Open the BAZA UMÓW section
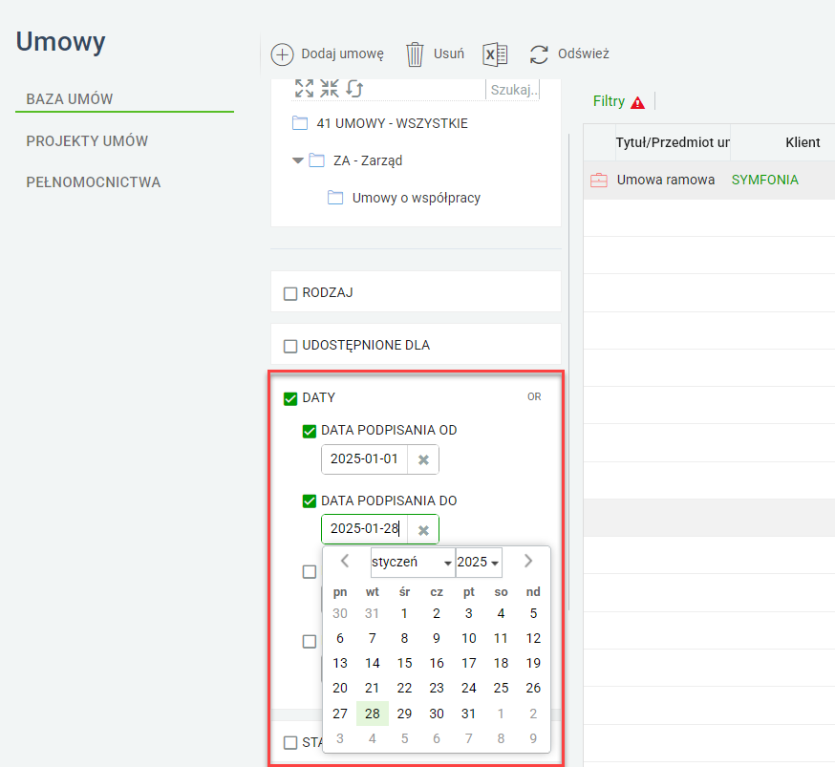 [x=69, y=99]
